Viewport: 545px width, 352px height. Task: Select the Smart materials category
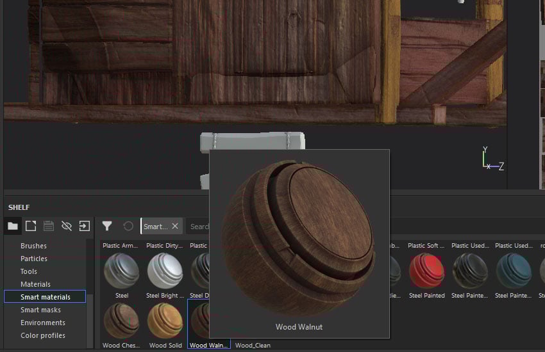pyautogui.click(x=45, y=297)
